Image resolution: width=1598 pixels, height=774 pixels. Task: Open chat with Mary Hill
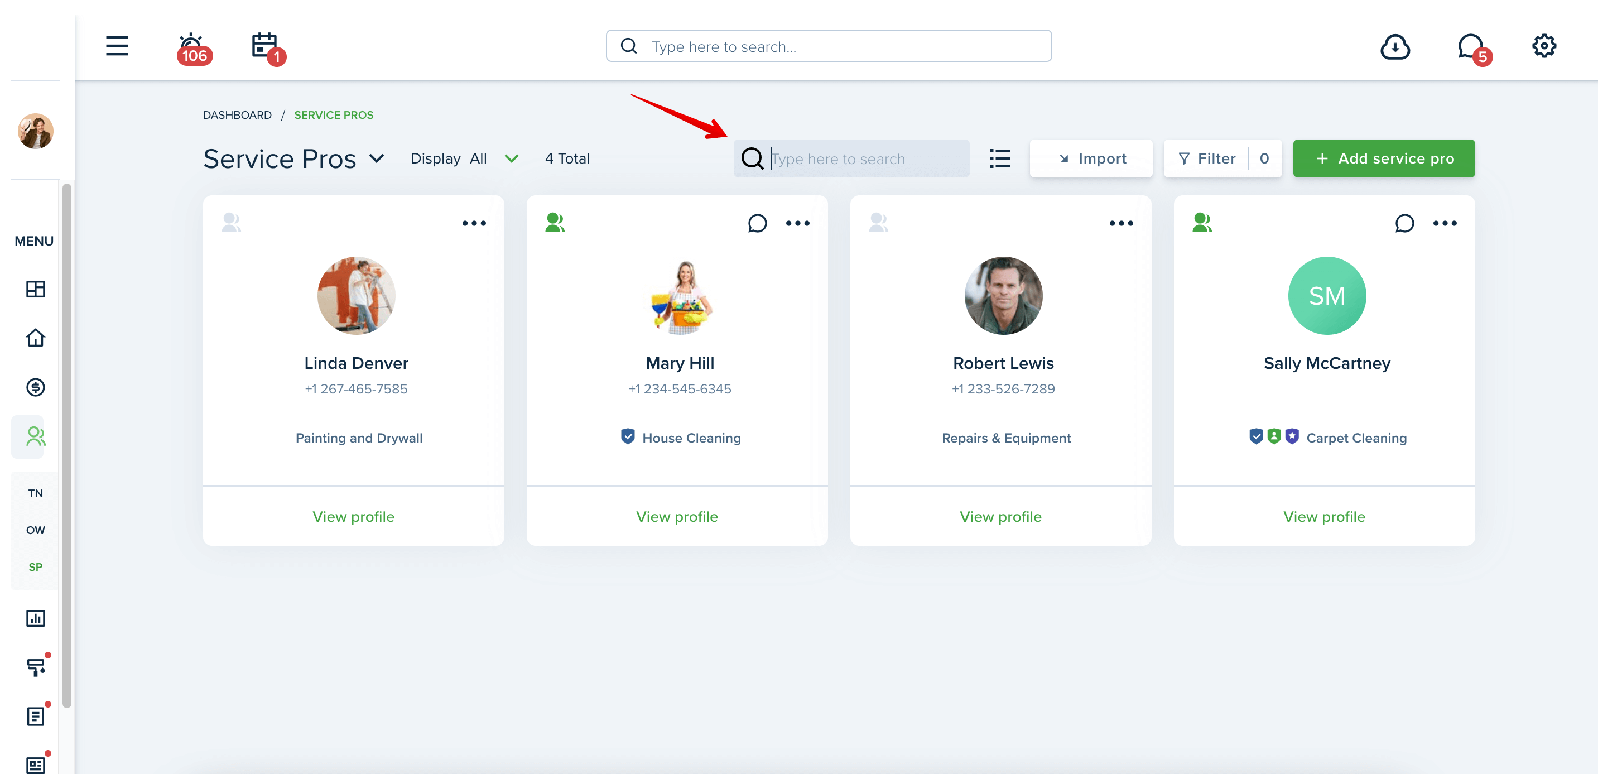[x=757, y=223]
